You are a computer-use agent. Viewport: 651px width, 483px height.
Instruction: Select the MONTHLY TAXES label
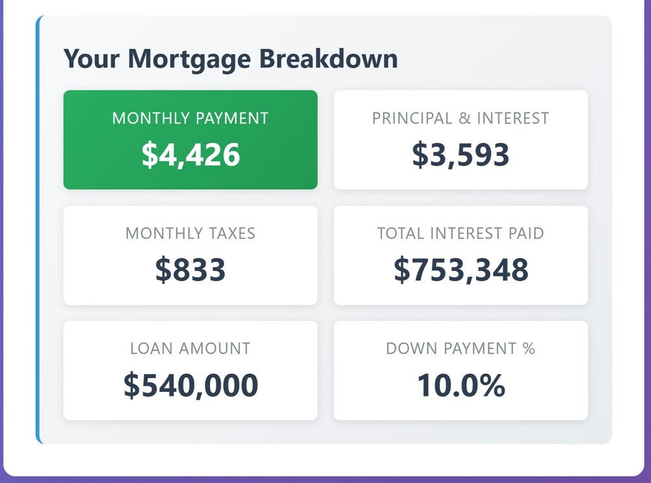point(190,233)
